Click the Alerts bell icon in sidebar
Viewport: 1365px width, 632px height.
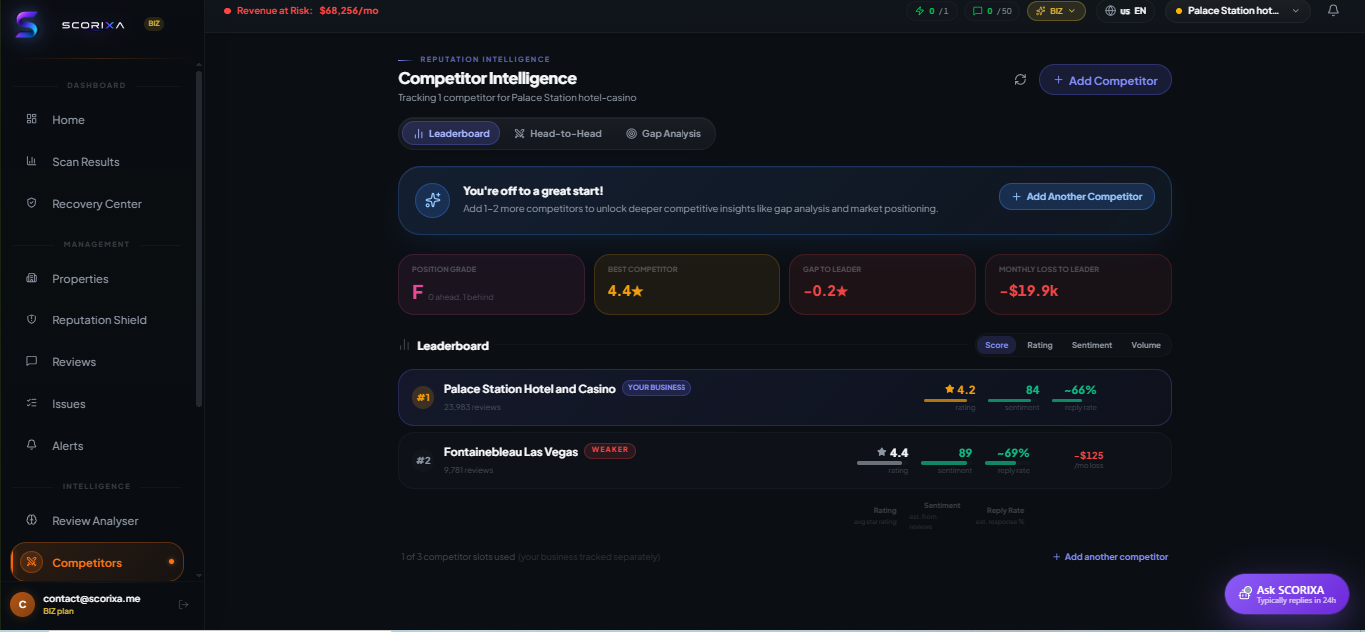(x=31, y=445)
